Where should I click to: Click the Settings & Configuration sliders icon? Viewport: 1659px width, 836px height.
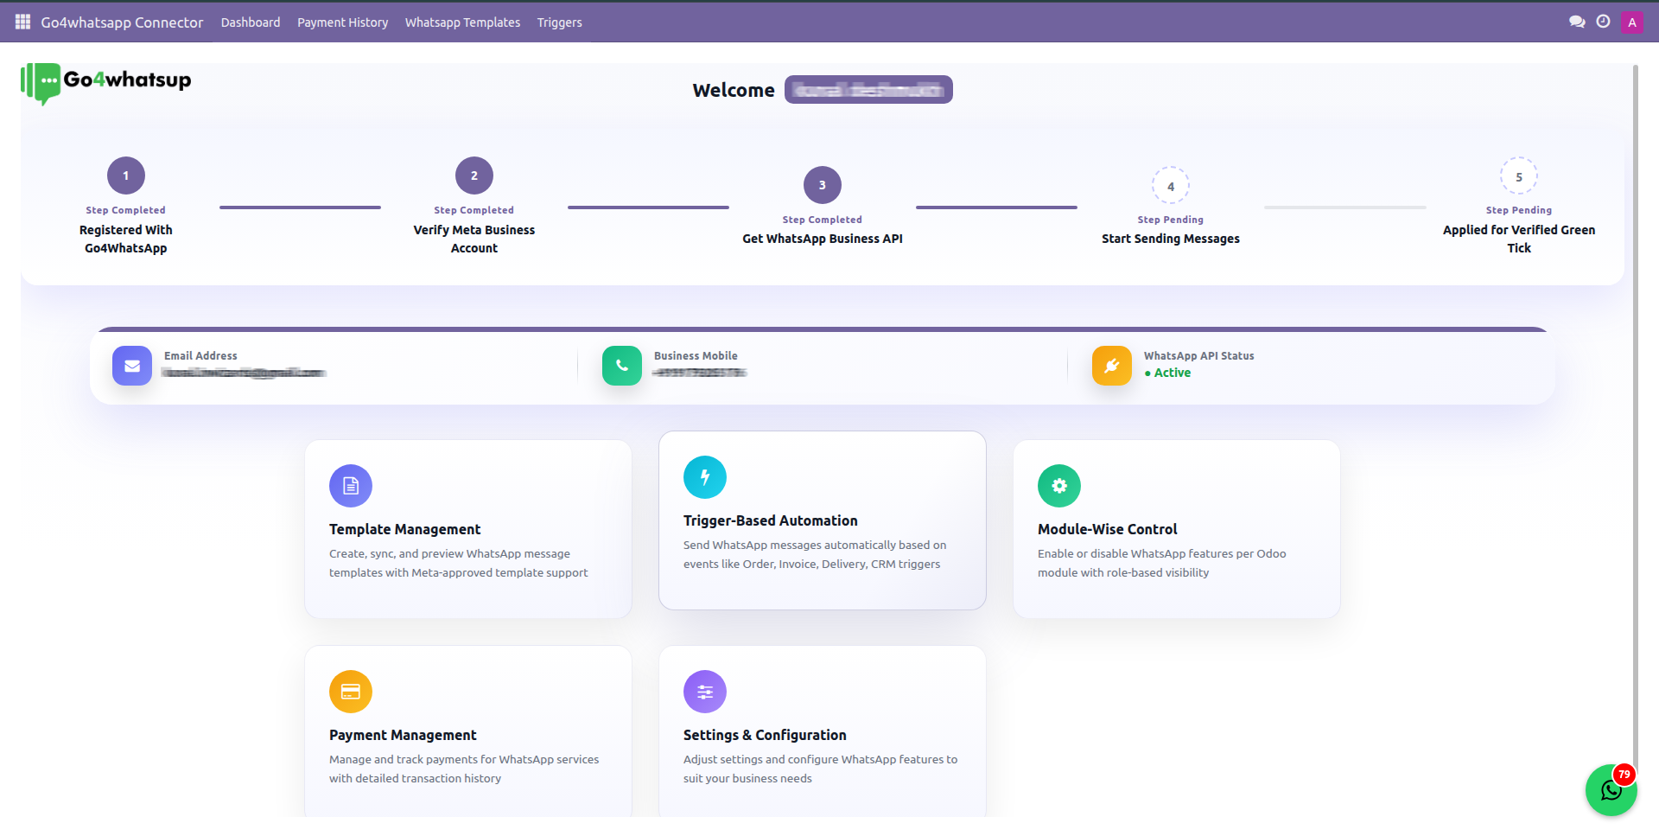(x=705, y=692)
